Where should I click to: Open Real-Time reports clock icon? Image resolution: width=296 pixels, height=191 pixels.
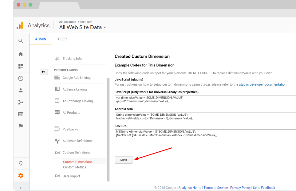(x=21, y=78)
